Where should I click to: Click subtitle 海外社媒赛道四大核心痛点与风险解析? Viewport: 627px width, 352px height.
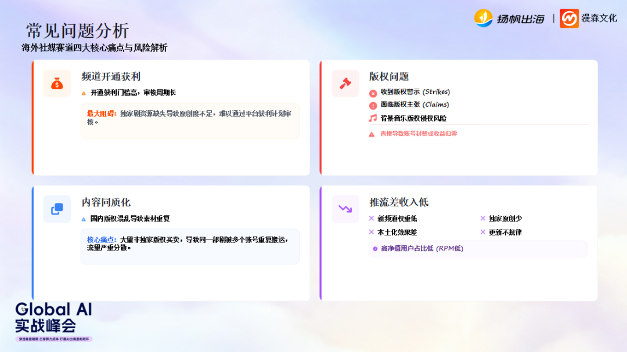(x=95, y=48)
